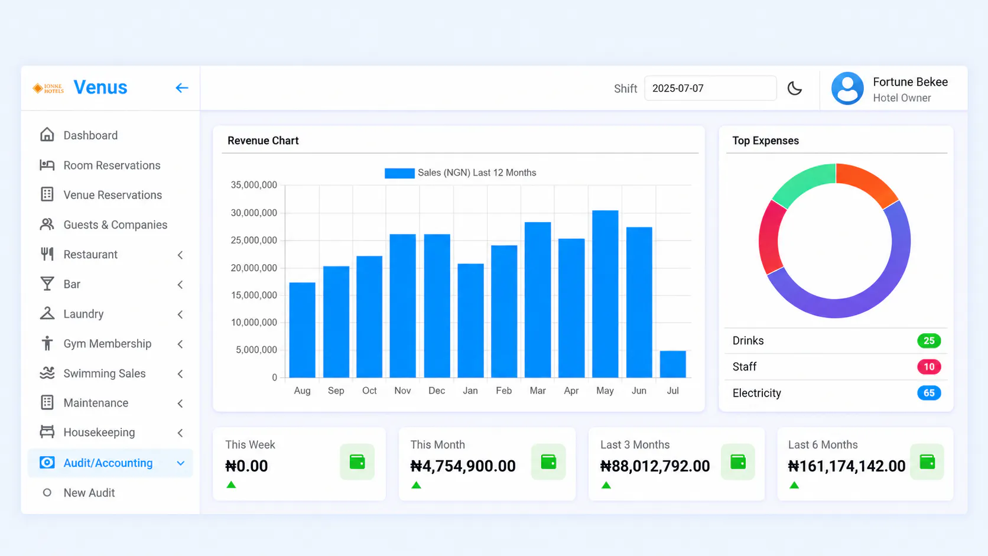988x556 pixels.
Task: Click the Guests & Companies people icon
Action: 47,225
